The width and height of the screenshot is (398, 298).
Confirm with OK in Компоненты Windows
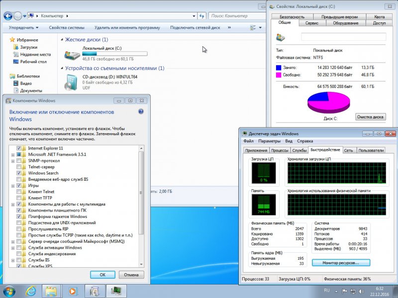coord(102,275)
